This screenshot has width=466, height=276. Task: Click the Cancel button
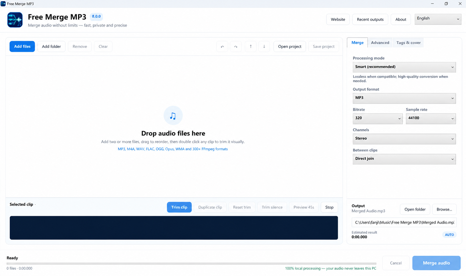(396, 263)
